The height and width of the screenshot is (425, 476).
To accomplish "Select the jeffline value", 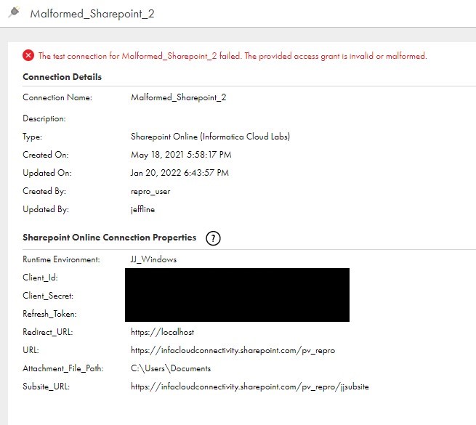I will [142, 209].
